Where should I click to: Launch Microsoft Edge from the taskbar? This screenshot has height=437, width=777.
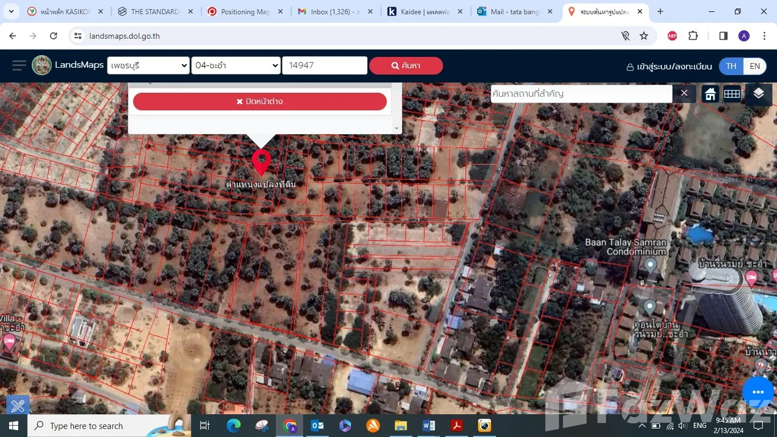[234, 426]
